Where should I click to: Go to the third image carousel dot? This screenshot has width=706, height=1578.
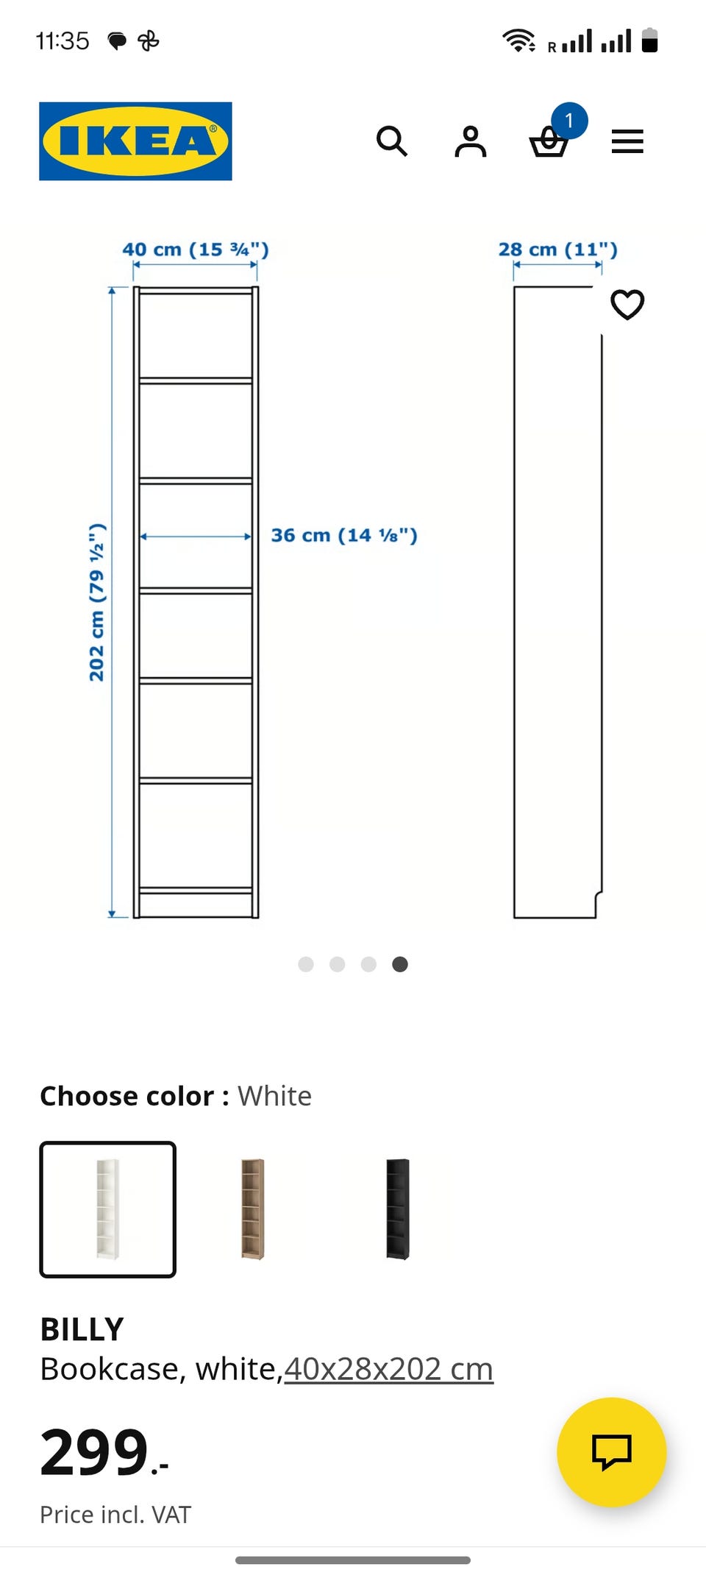click(x=369, y=964)
